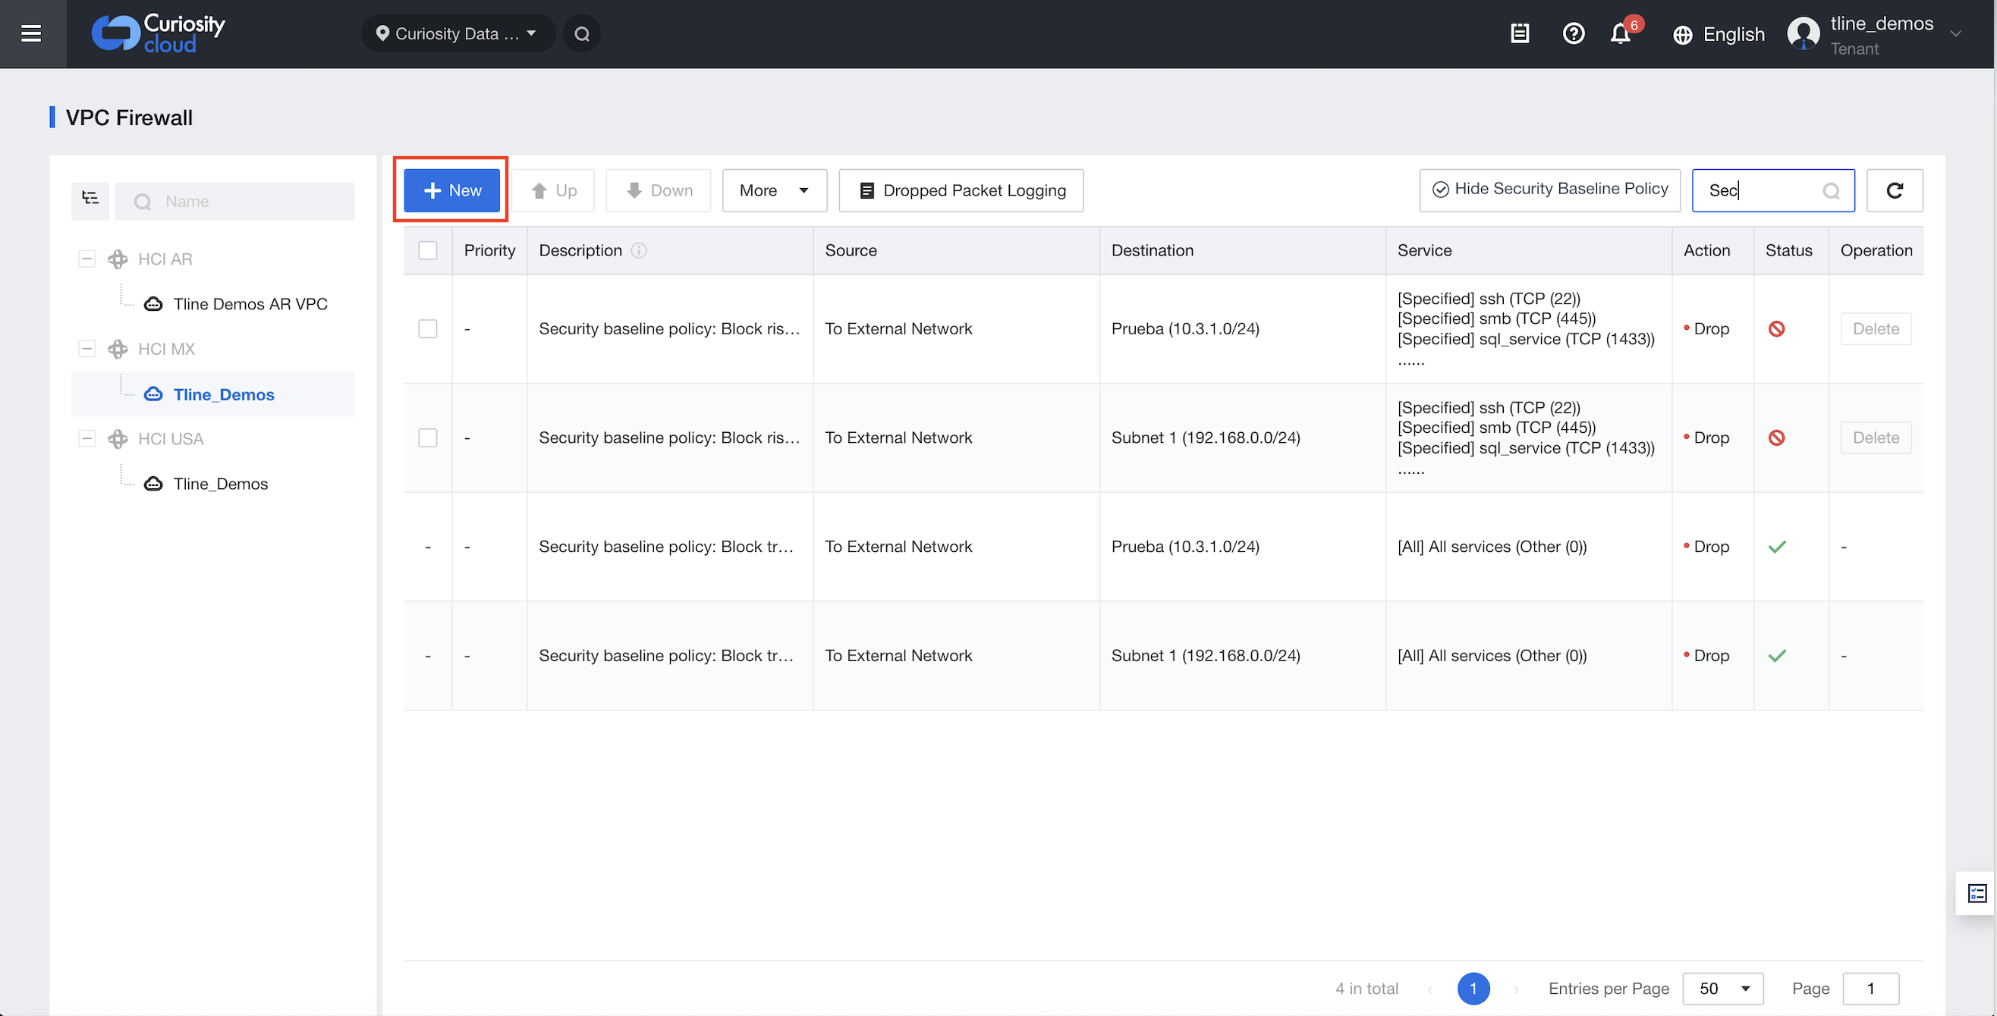
Task: Select Tline_Demos under HCI USA
Action: click(x=220, y=484)
